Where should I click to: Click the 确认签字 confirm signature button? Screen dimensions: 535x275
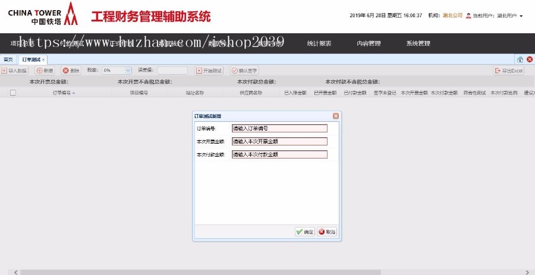click(244, 71)
